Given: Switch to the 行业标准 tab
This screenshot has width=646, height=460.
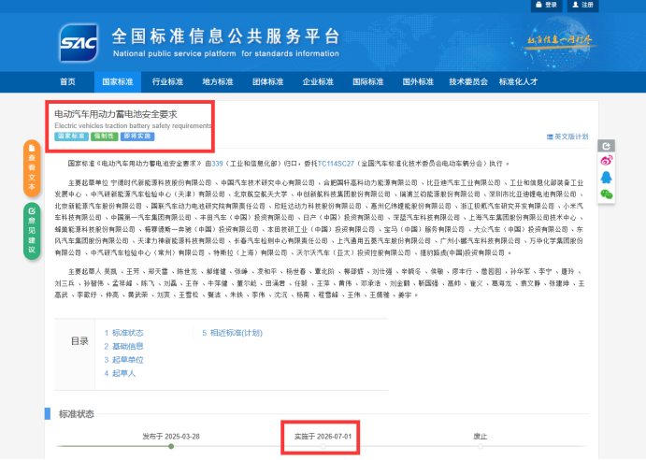Looking at the screenshot, I should pos(167,82).
